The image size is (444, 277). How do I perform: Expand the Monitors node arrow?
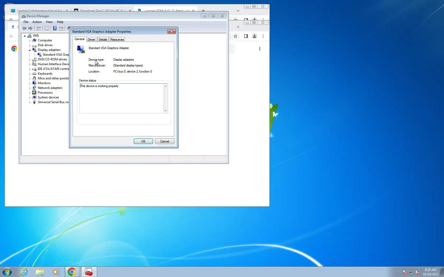tap(30, 83)
